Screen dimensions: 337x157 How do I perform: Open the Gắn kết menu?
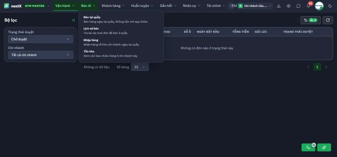point(168,6)
